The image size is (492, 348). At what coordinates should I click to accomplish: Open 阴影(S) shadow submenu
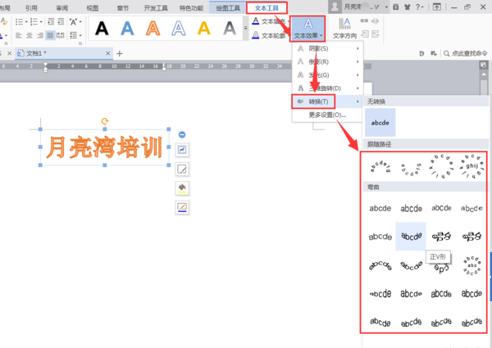[327, 48]
